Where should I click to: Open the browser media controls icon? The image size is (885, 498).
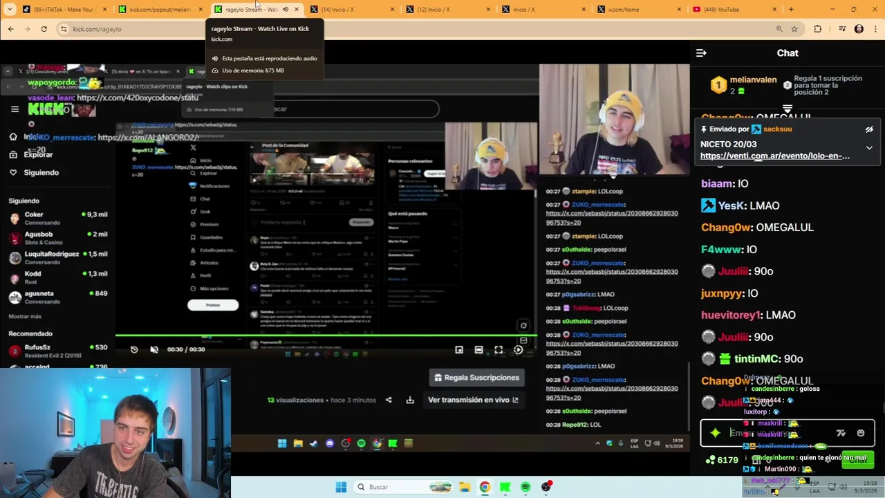842,29
